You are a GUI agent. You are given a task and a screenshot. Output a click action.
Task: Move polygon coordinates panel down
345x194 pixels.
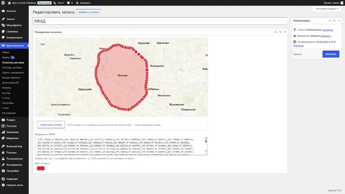[x=280, y=32]
